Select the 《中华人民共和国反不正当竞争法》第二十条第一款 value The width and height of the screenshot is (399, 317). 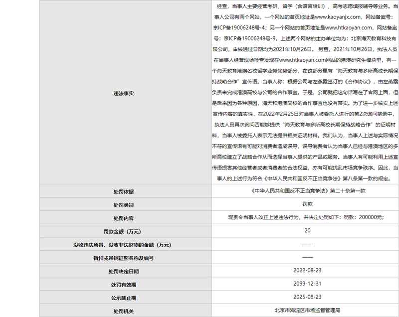(307, 191)
